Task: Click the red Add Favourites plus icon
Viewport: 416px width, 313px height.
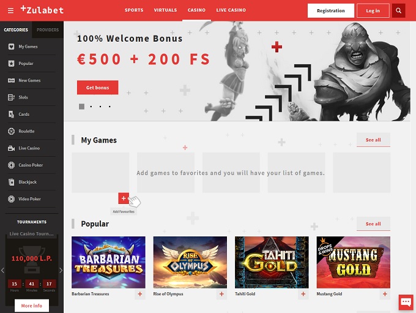Action: [124, 198]
